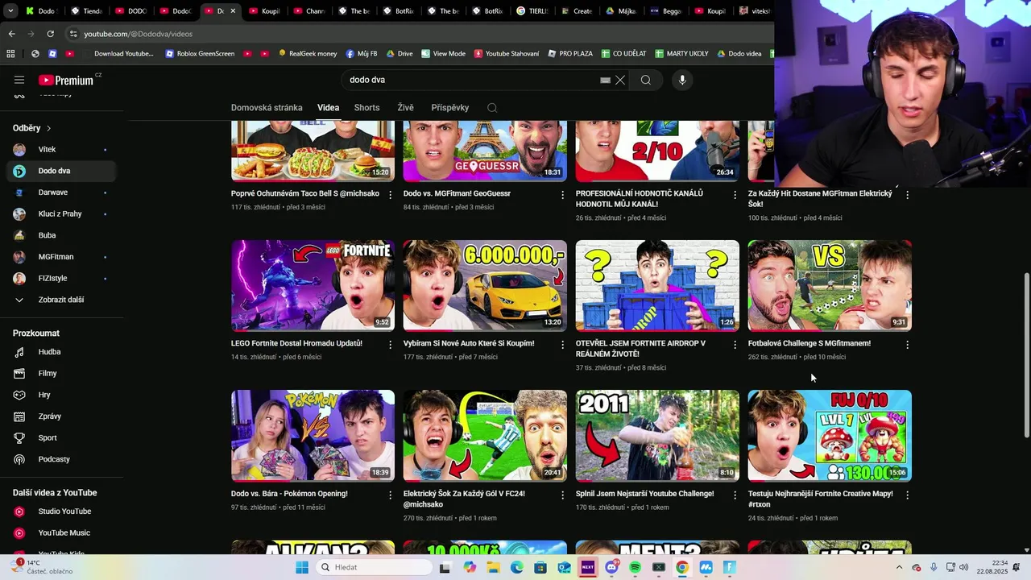Image resolution: width=1031 pixels, height=580 pixels.
Task: Open Můj FB bookmark
Action: [x=362, y=54]
